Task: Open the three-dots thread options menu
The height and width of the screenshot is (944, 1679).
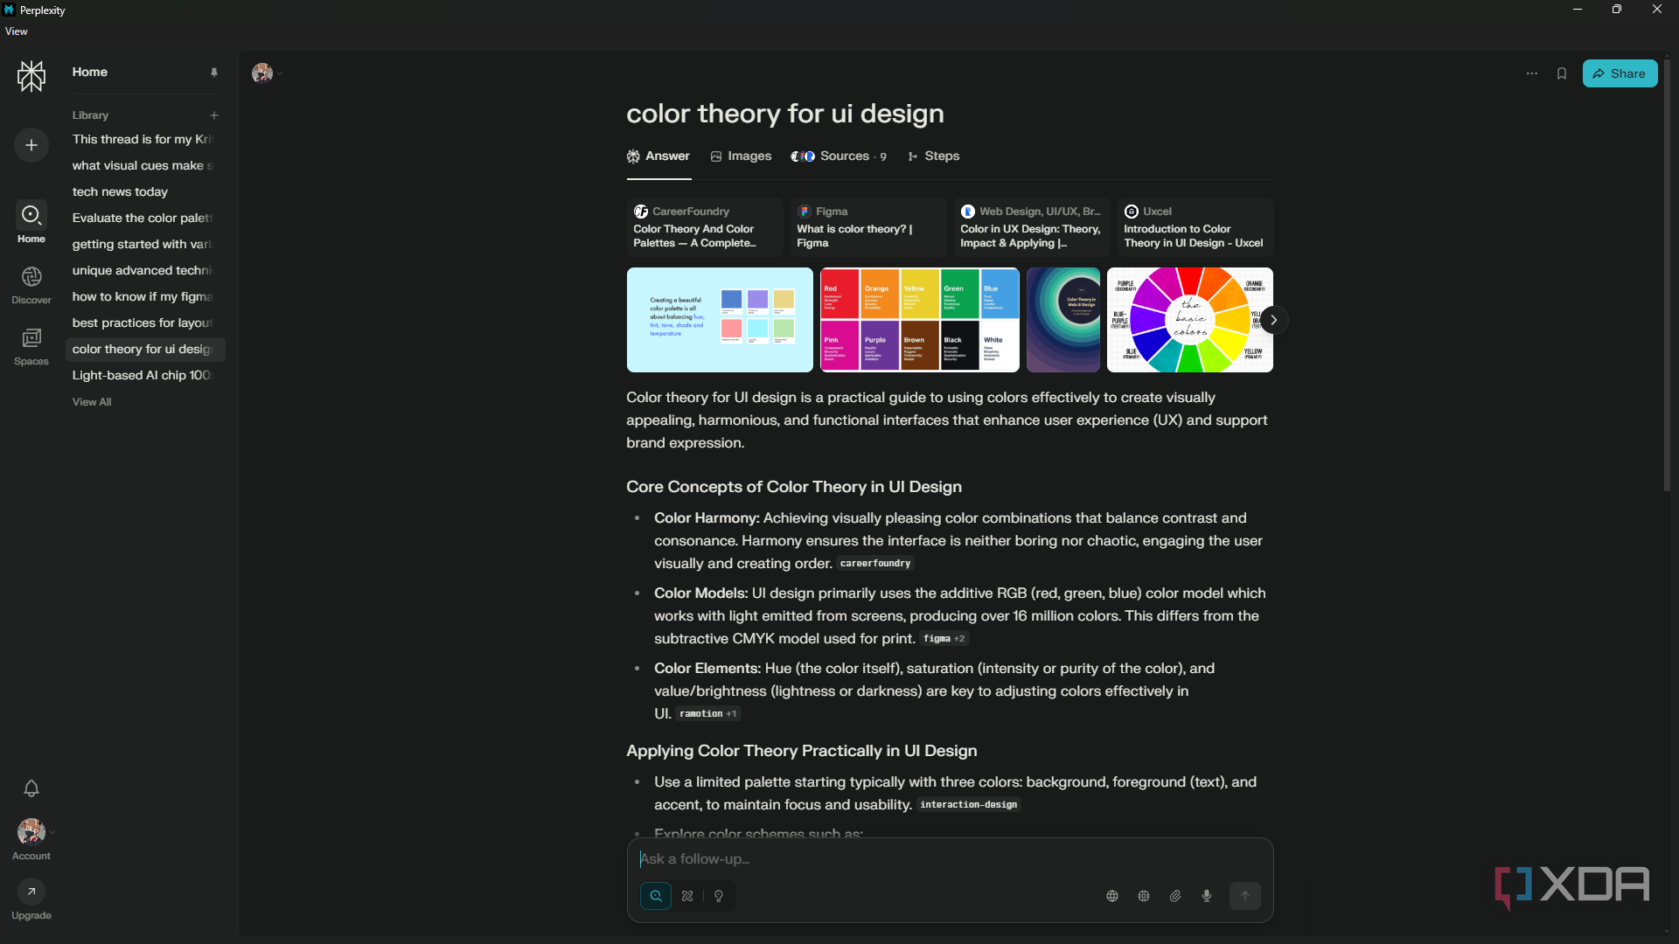Action: (x=1532, y=73)
